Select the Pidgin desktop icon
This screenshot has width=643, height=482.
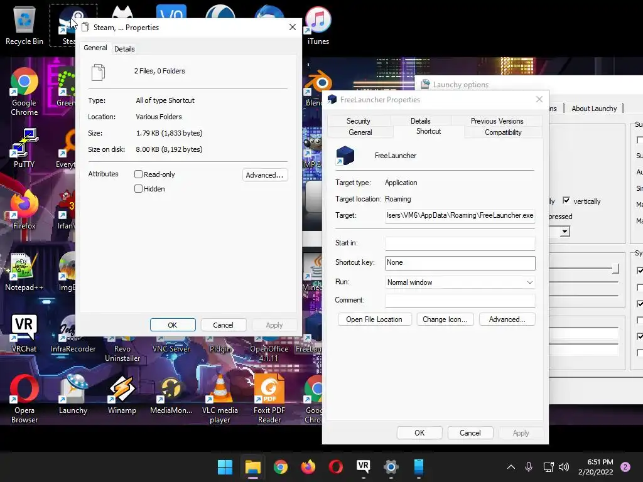coord(220,345)
